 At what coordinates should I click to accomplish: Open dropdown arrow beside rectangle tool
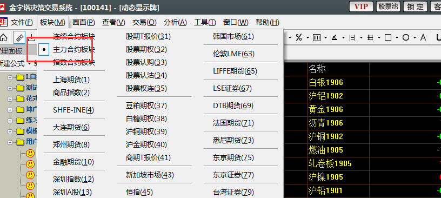click(x=397, y=37)
